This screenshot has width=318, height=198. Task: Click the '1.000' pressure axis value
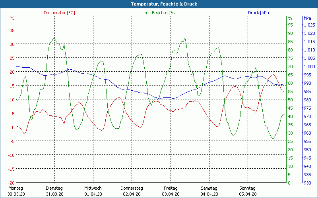pos(309,67)
